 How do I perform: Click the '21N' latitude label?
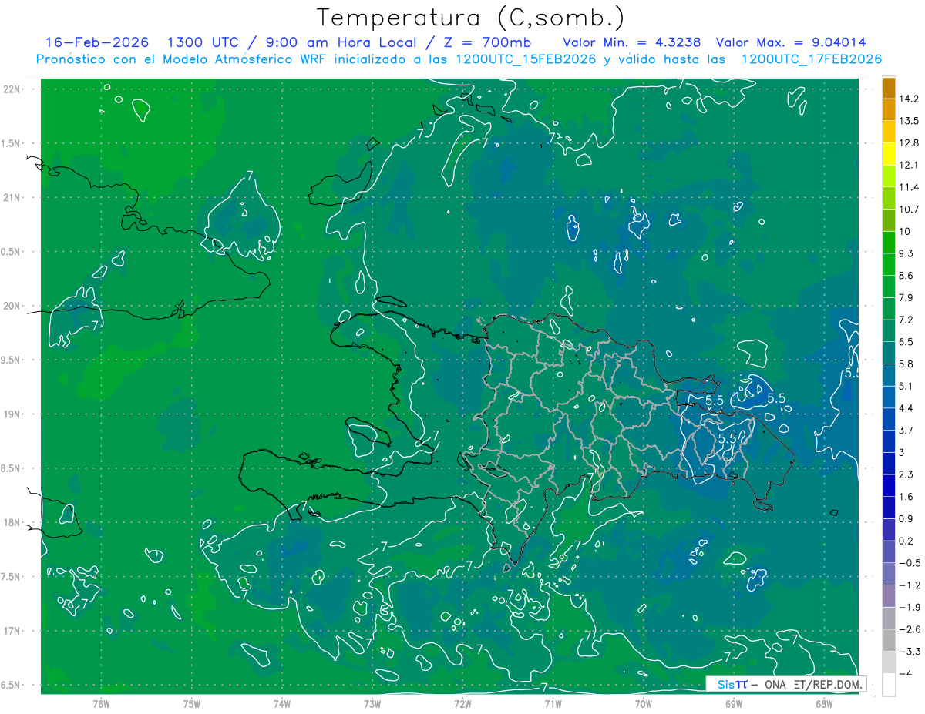click(13, 198)
